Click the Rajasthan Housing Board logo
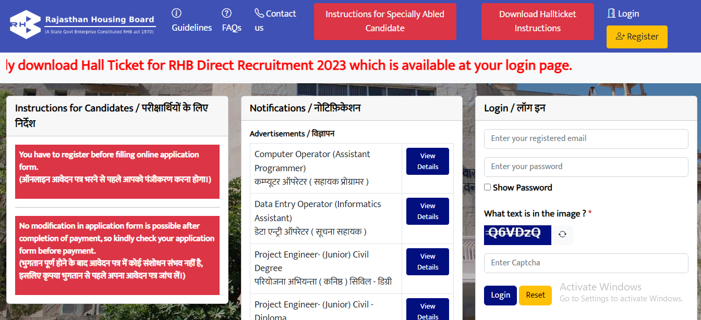The height and width of the screenshot is (320, 701). [x=82, y=24]
